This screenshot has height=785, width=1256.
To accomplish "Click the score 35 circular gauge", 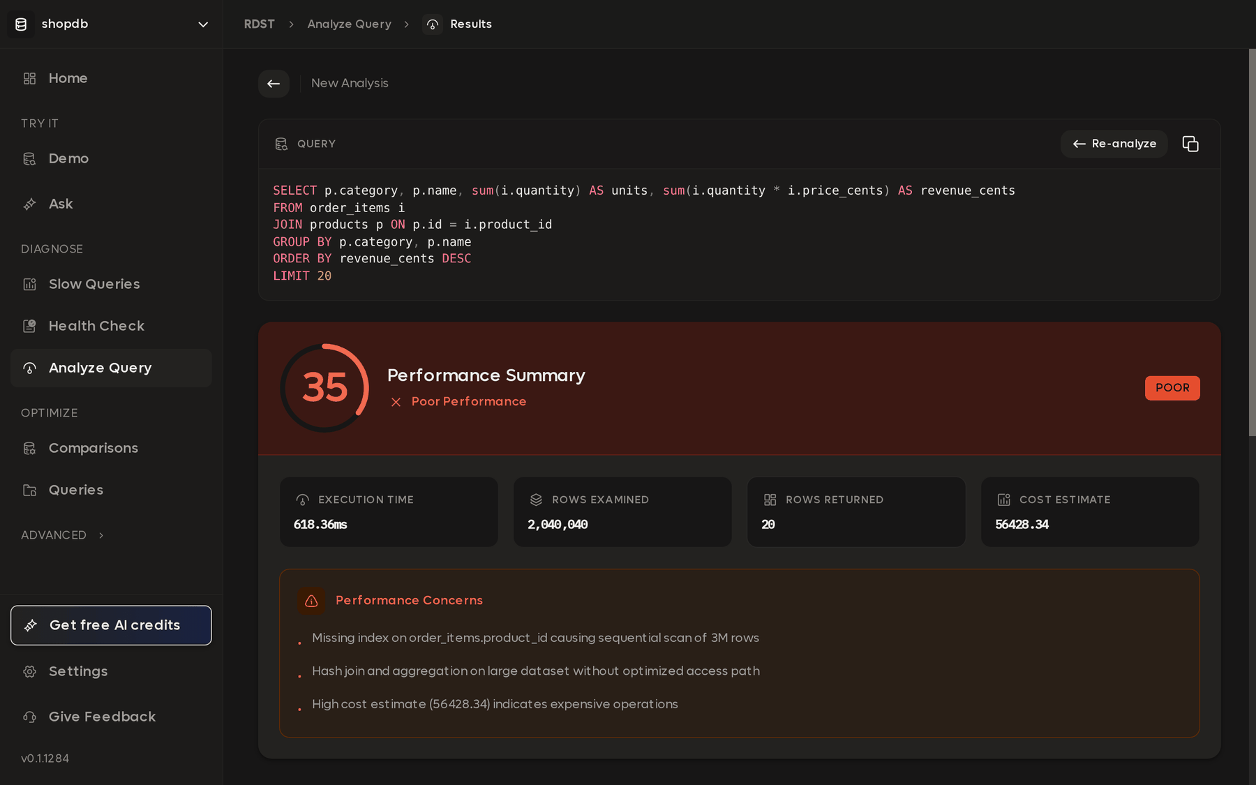I will (x=325, y=388).
